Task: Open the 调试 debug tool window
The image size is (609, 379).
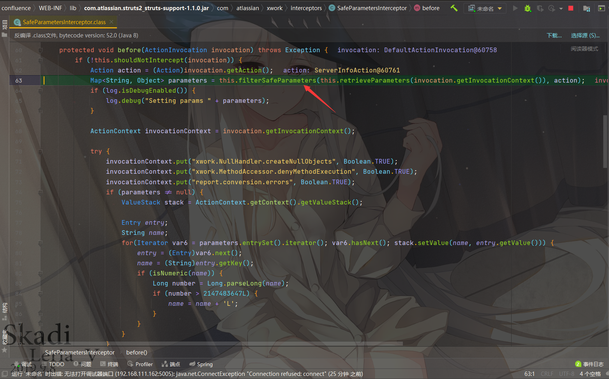Action: tap(23, 364)
